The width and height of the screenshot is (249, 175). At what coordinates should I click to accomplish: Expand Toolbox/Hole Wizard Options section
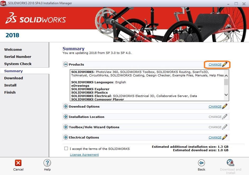pyautogui.click(x=65, y=127)
